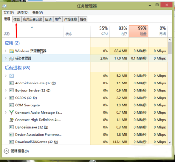Click the Dandelion.exe process icon

(x=12, y=127)
